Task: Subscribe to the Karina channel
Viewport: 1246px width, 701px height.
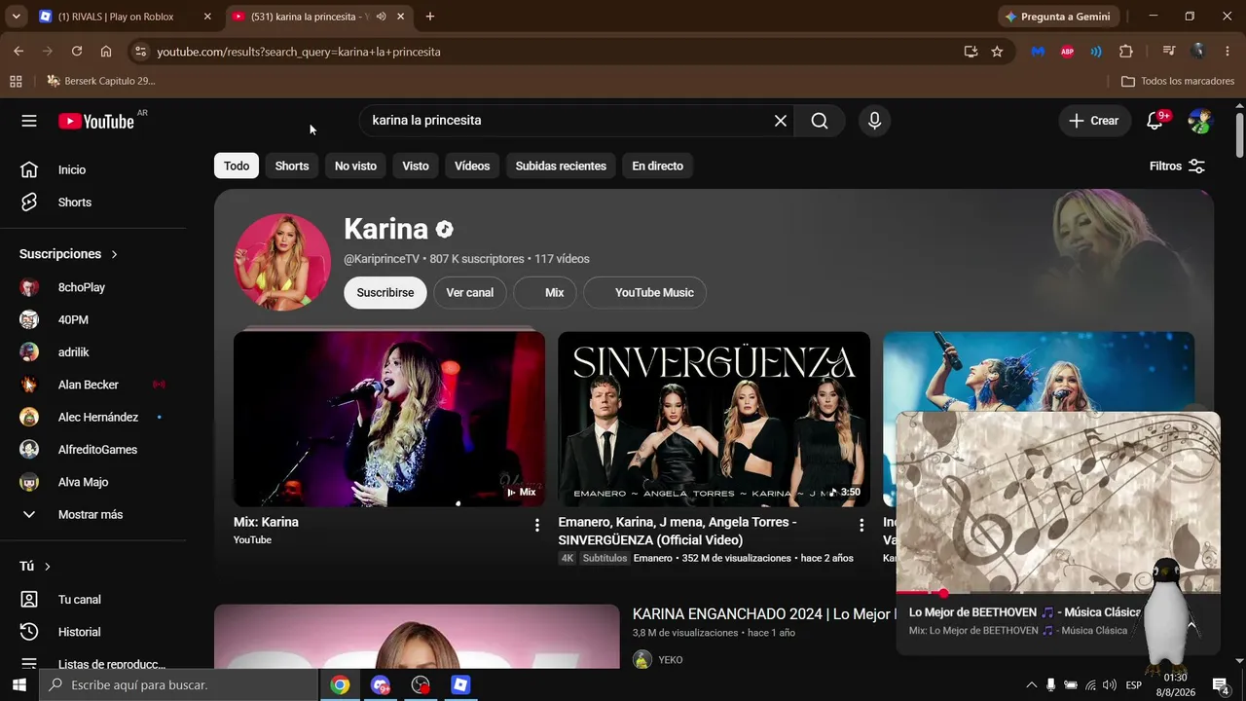Action: pyautogui.click(x=385, y=292)
